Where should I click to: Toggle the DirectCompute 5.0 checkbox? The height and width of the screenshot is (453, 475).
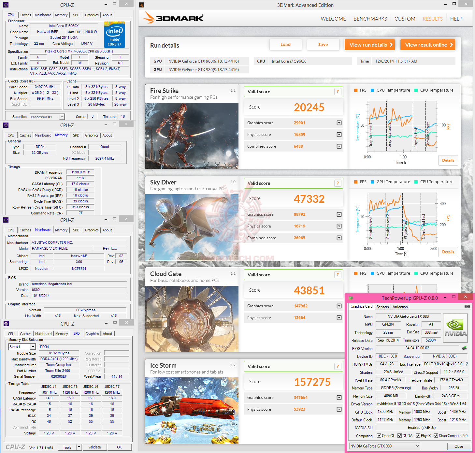click(x=436, y=436)
